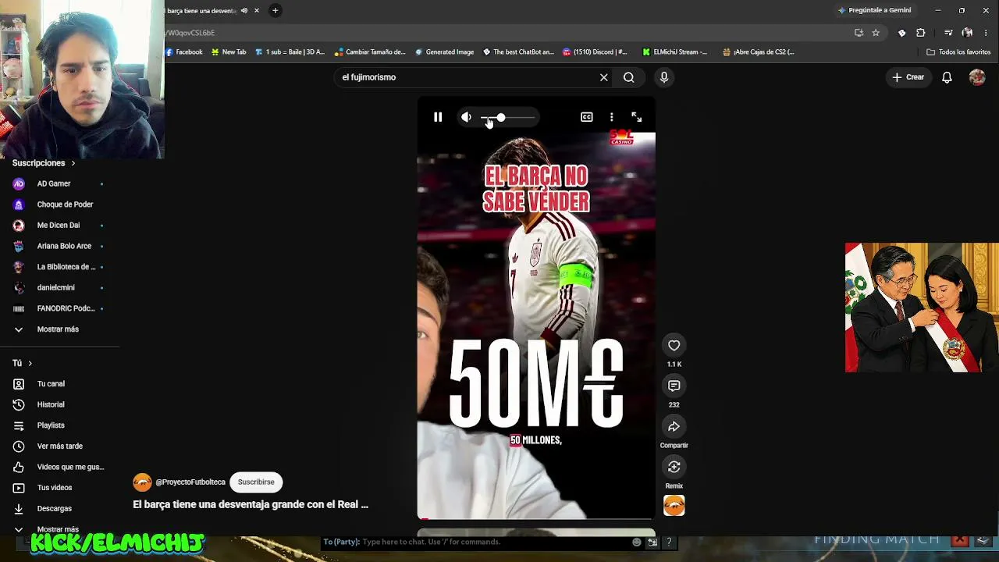
Task: Open the Facebook bookmark
Action: [x=184, y=52]
